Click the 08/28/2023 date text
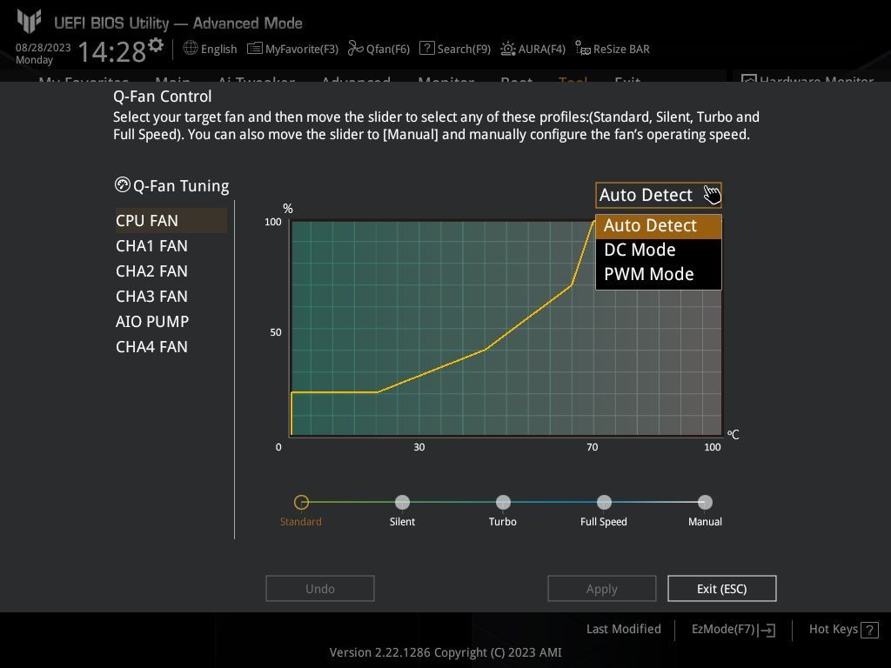The height and width of the screenshot is (668, 891). pos(44,48)
